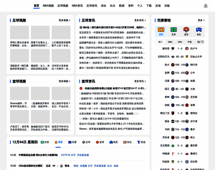Viewport: 215px width, 170px height.
Task: Open 旧版 nav tab
Action: 167,6
